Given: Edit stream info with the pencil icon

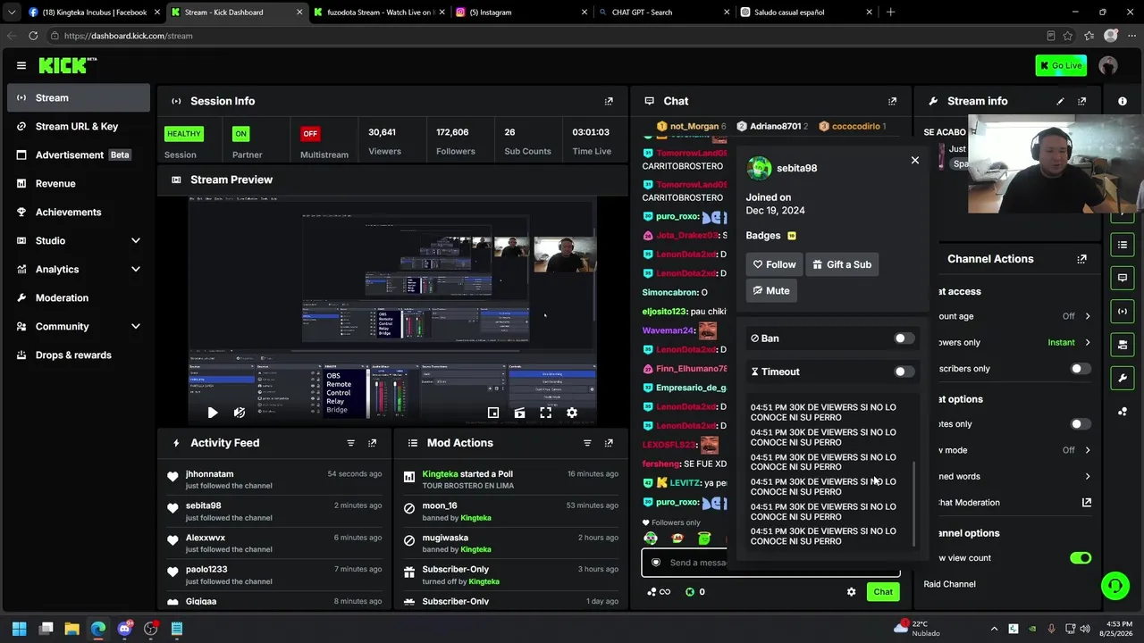Looking at the screenshot, I should (x=1061, y=101).
